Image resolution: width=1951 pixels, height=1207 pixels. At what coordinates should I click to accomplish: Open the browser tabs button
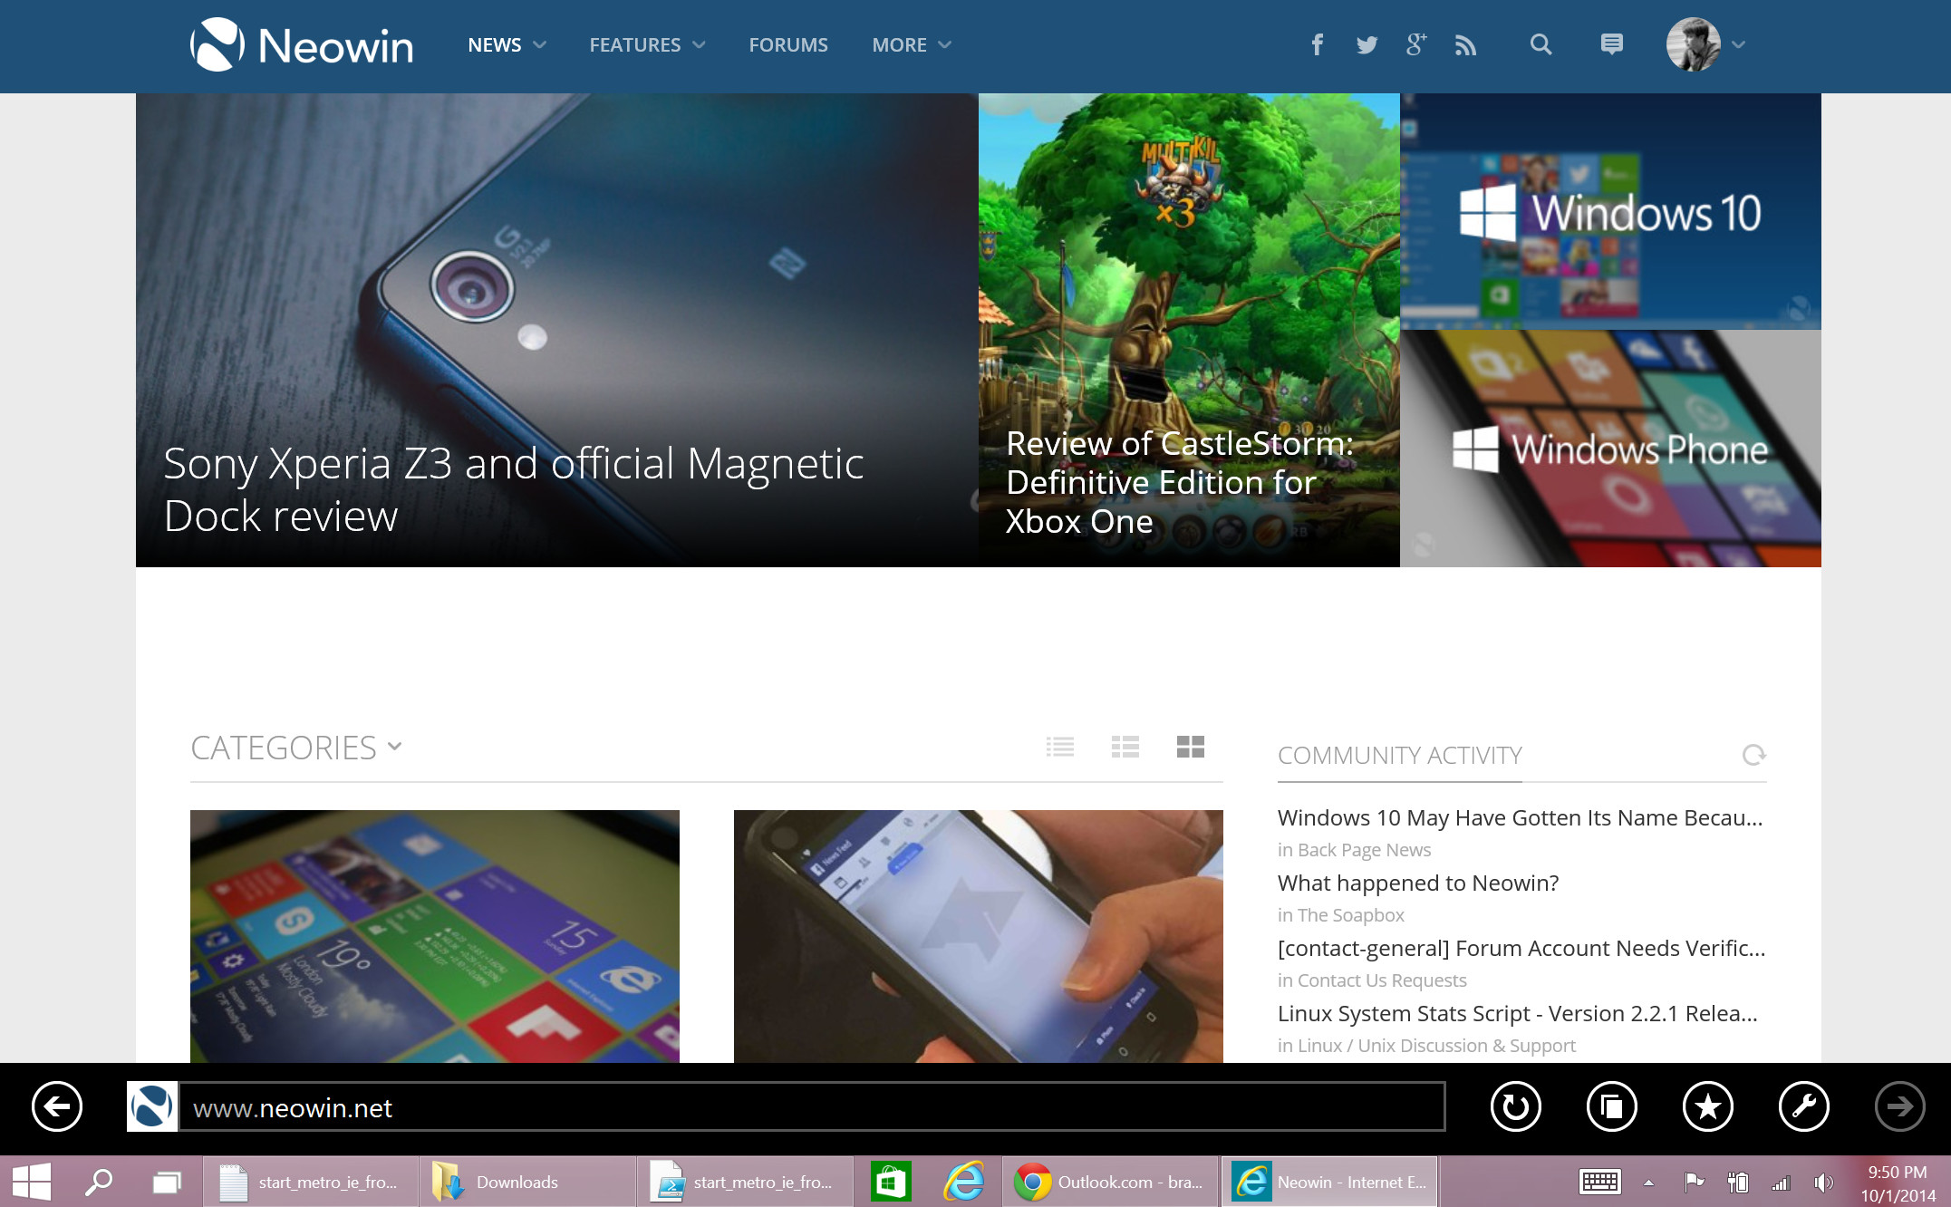coord(1611,1106)
